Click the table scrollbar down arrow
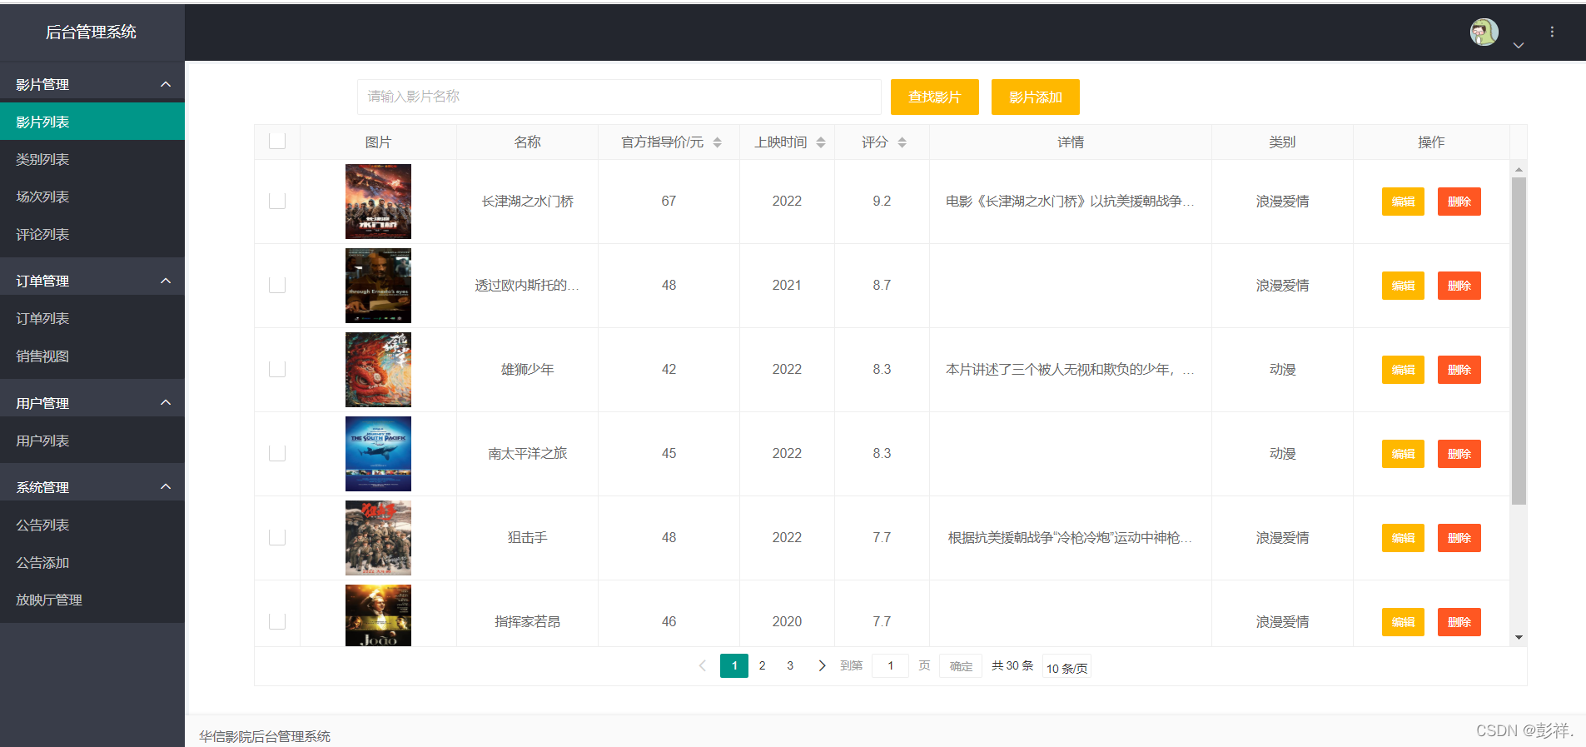Image resolution: width=1586 pixels, height=747 pixels. [x=1519, y=638]
